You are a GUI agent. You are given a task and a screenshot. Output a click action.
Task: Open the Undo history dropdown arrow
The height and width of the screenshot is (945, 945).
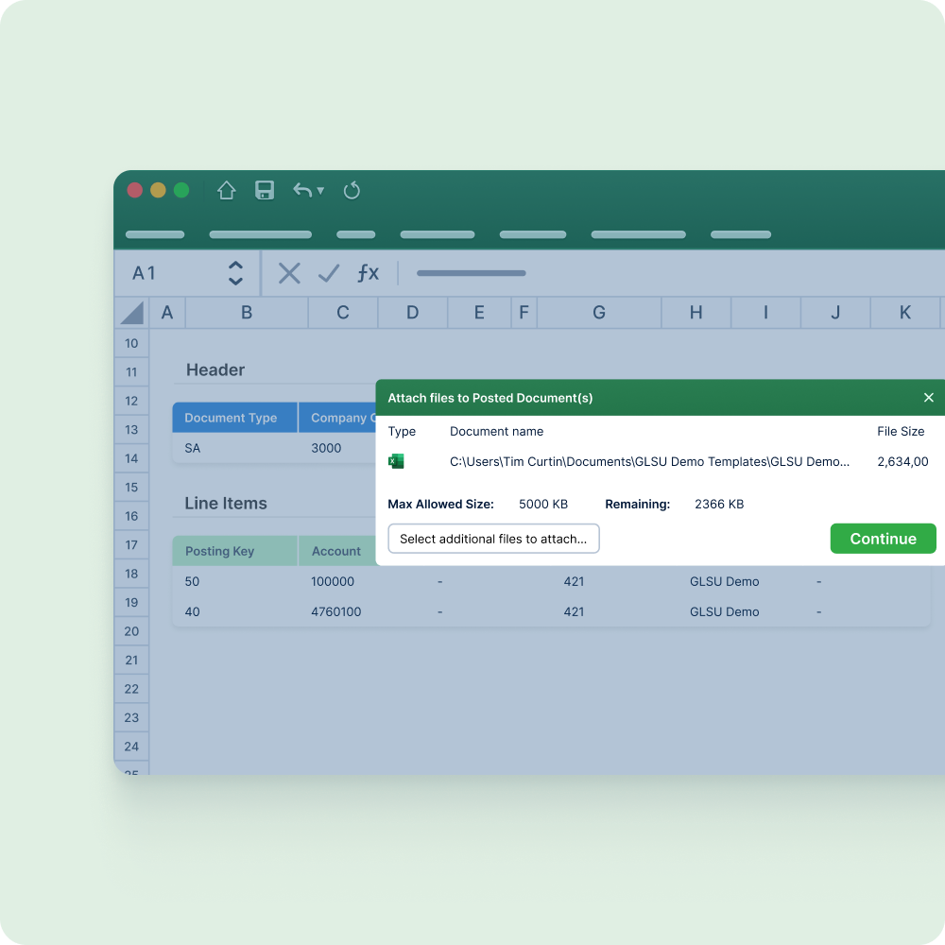320,191
